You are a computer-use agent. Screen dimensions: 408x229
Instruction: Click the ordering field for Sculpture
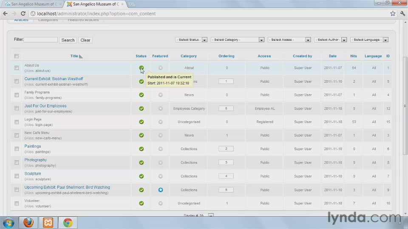click(226, 176)
